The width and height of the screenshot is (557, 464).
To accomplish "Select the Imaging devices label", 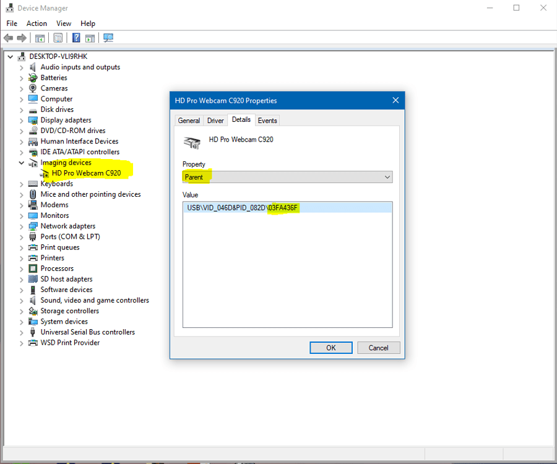I will [x=66, y=163].
